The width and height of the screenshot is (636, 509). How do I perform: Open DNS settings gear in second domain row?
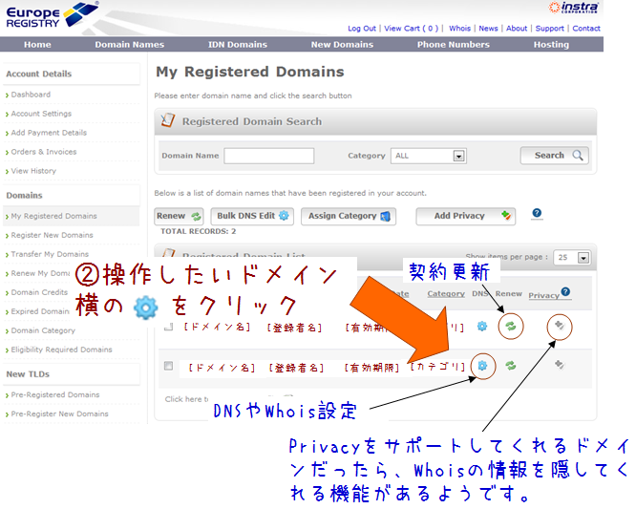482,366
